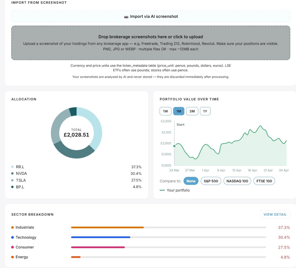Click the camera icon beside Import via AI screenshot
This screenshot has height=268, width=296.
[x=126, y=17]
